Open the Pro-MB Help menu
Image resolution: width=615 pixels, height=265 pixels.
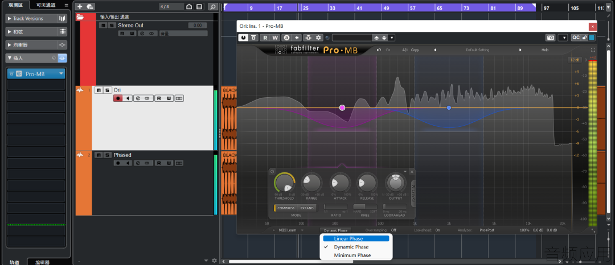click(x=545, y=50)
